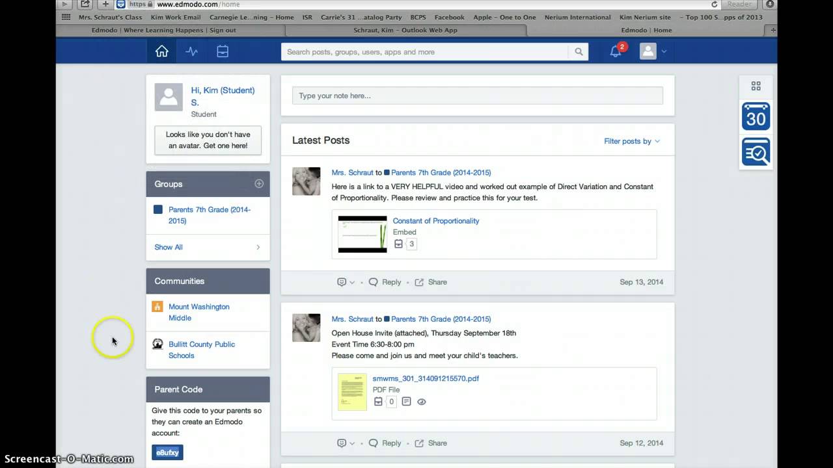Open a new browser tab with plus
This screenshot has width=833, height=468.
(x=773, y=30)
